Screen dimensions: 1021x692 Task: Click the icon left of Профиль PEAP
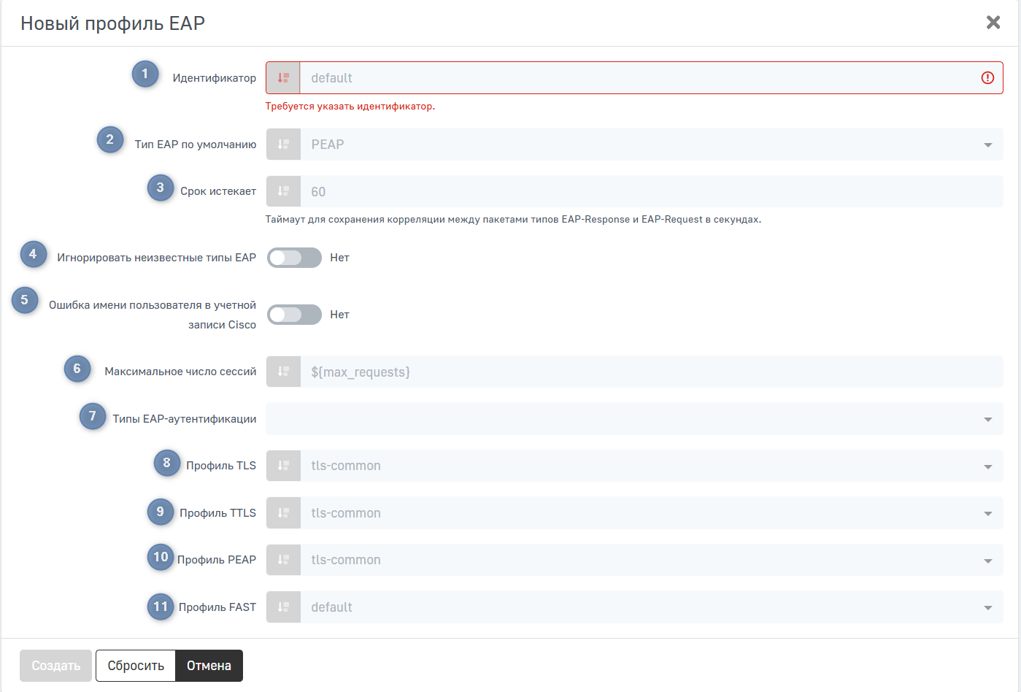click(283, 560)
